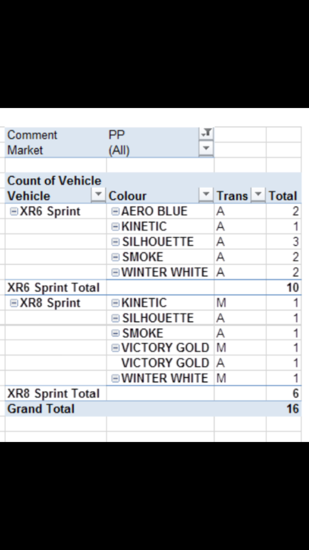
Task: Collapse SMOKE under XR6 Sprint
Action: point(115,257)
